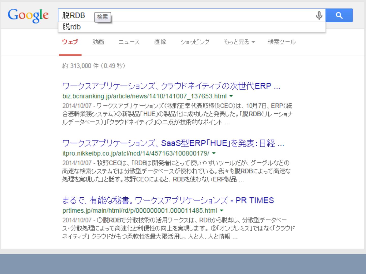
Task: Click the blue magnifier search button
Action: pyautogui.click(x=339, y=15)
